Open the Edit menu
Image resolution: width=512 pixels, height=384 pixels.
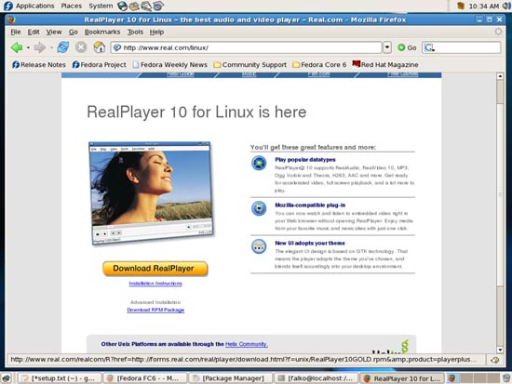click(34, 32)
